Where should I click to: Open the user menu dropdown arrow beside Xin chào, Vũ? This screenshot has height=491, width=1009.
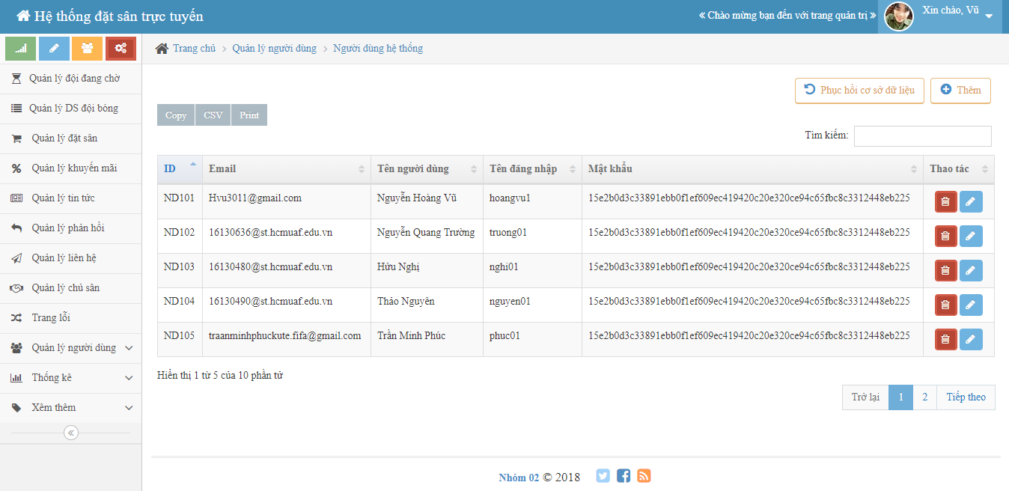pyautogui.click(x=989, y=16)
